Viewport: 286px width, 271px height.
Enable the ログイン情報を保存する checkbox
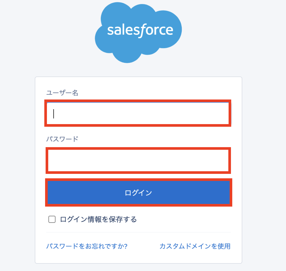click(x=52, y=219)
